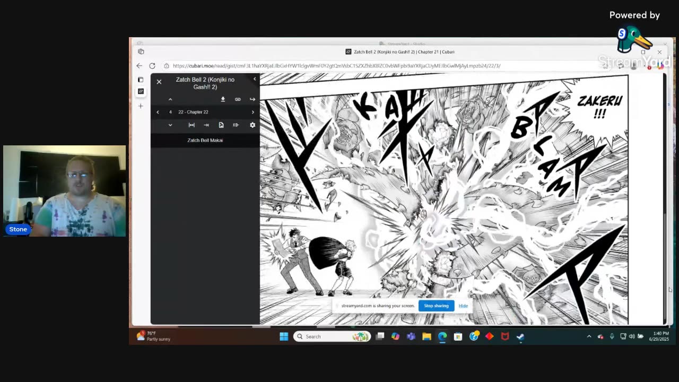This screenshot has height=382, width=679.
Task: Toggle fit-to-width page mode icon
Action: point(191,125)
